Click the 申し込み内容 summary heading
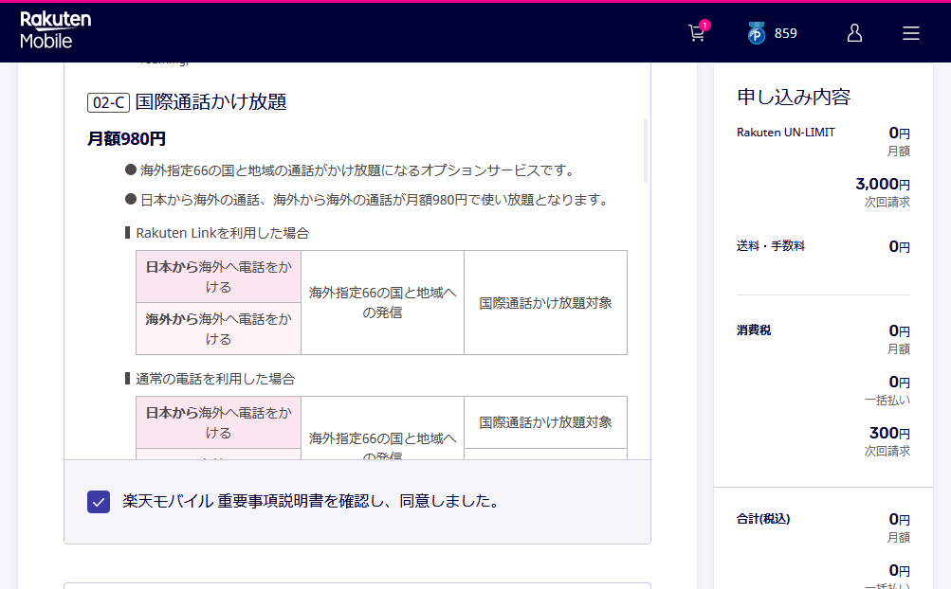This screenshot has width=951, height=589. click(x=794, y=97)
